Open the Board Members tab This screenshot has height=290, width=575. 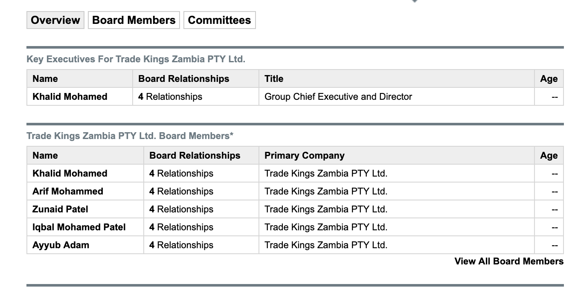[x=134, y=20]
